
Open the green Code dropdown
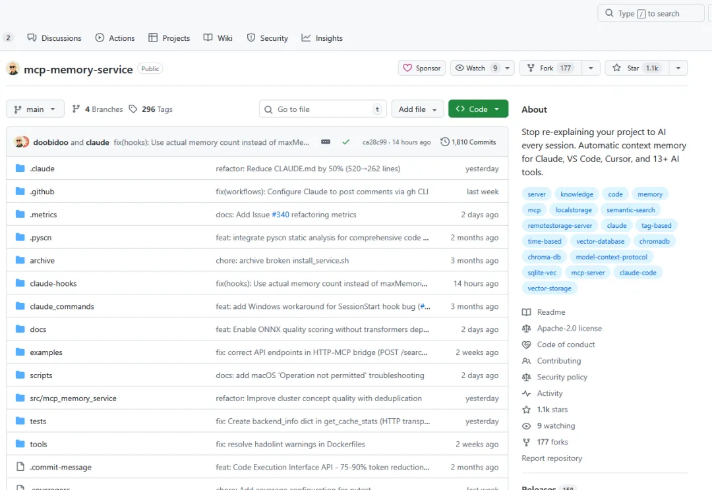pyautogui.click(x=478, y=109)
